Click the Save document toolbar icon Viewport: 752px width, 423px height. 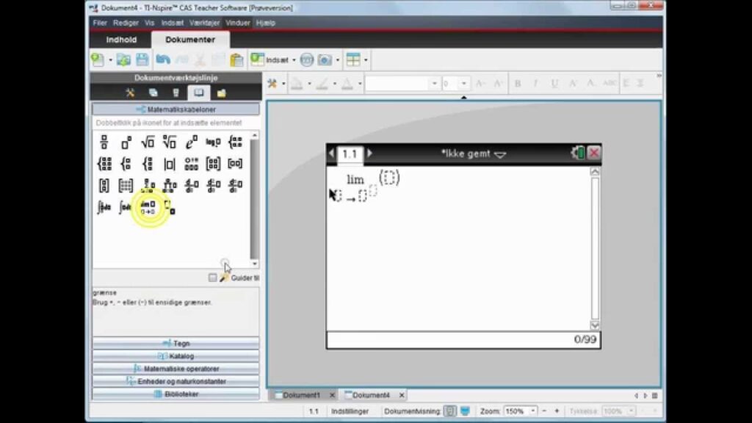pyautogui.click(x=142, y=60)
